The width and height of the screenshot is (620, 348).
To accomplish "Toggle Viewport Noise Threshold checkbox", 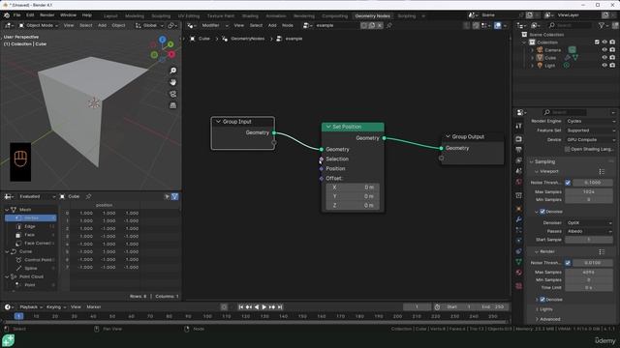I will click(x=568, y=183).
